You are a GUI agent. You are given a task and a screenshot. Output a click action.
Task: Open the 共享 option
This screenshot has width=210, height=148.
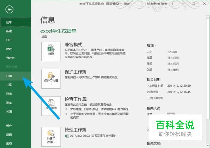pos(16,85)
